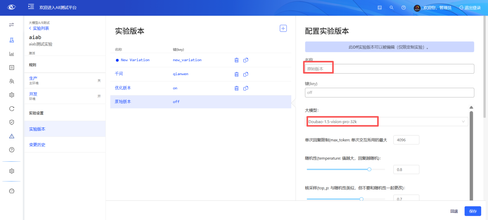The height and width of the screenshot is (220, 488).
Task: Open the analytics bar-chart icon in sidebar
Action: 11,54
